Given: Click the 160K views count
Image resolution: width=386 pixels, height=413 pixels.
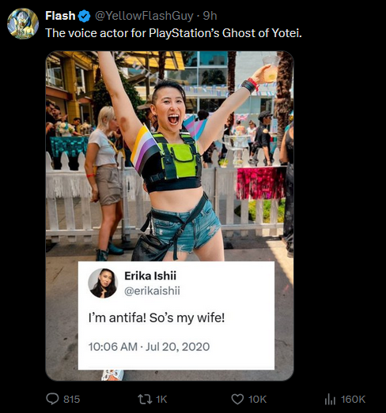Looking at the screenshot, I should [x=353, y=400].
